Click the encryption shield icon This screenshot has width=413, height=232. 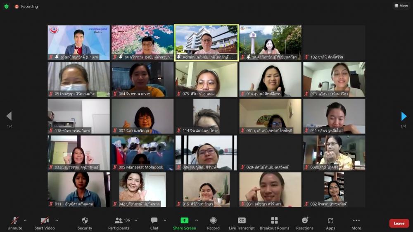coord(6,6)
